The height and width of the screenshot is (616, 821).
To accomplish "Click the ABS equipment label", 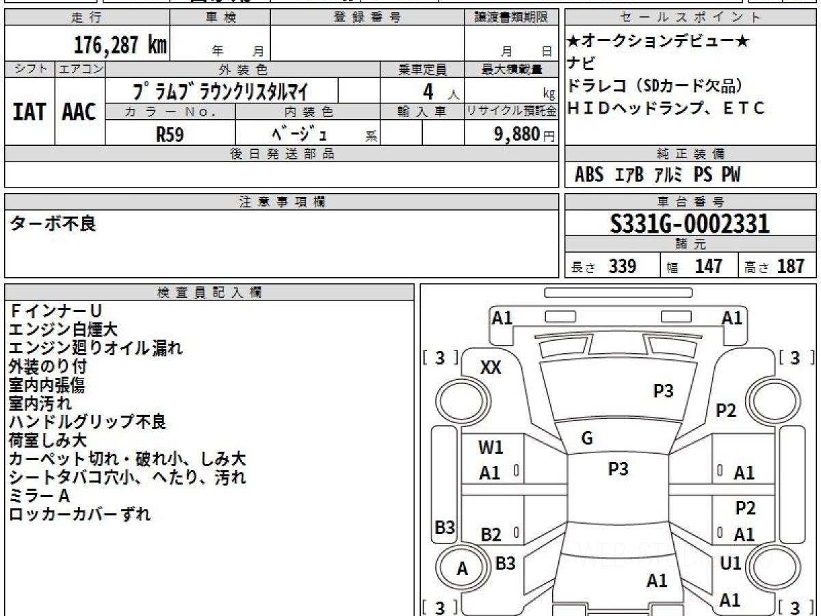I will [x=589, y=175].
